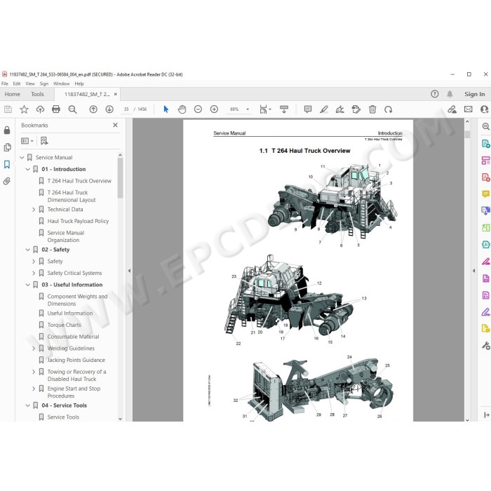Add file to starred with star icon
The height and width of the screenshot is (491, 491).
(24, 109)
